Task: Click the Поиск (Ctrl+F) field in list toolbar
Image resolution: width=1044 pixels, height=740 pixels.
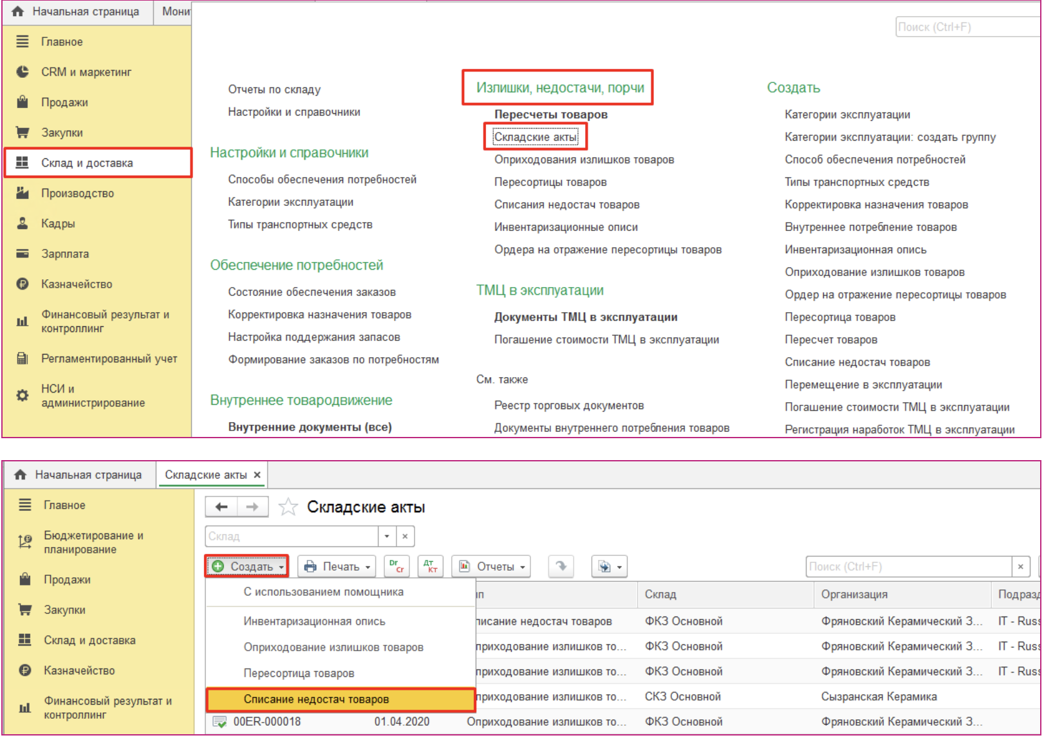Action: (x=908, y=566)
